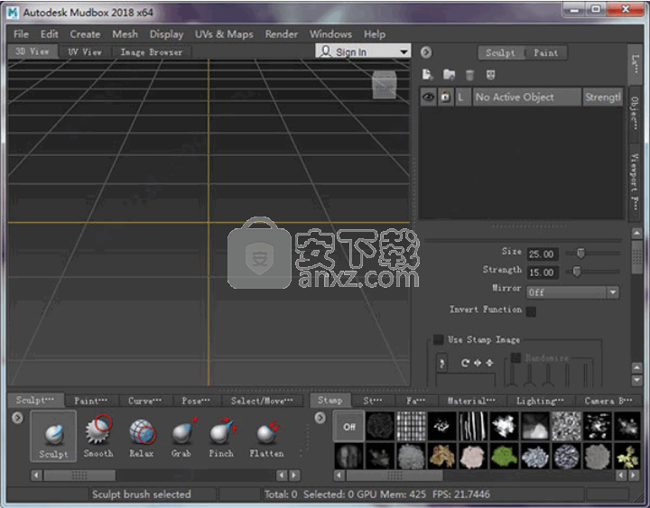
Task: Click the properties panel scroll-down arrow
Action: [x=636, y=380]
